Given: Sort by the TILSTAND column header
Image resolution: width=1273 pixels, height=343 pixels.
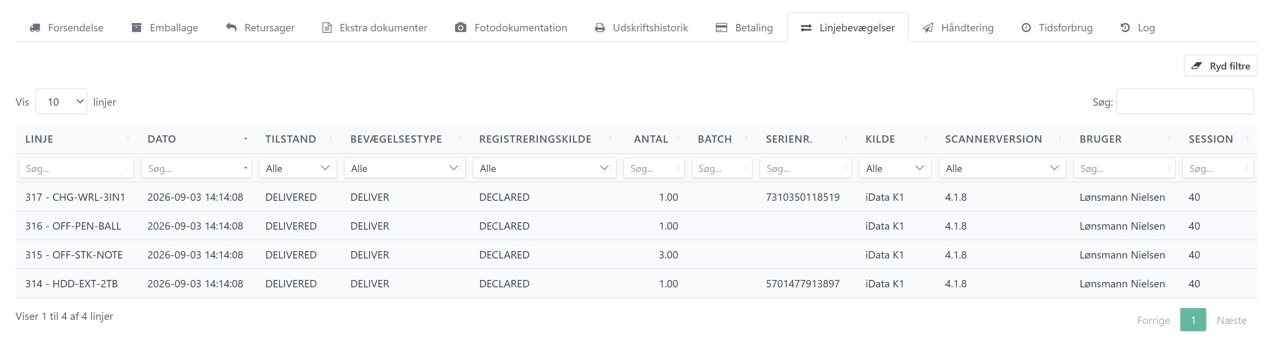Looking at the screenshot, I should 298,139.
